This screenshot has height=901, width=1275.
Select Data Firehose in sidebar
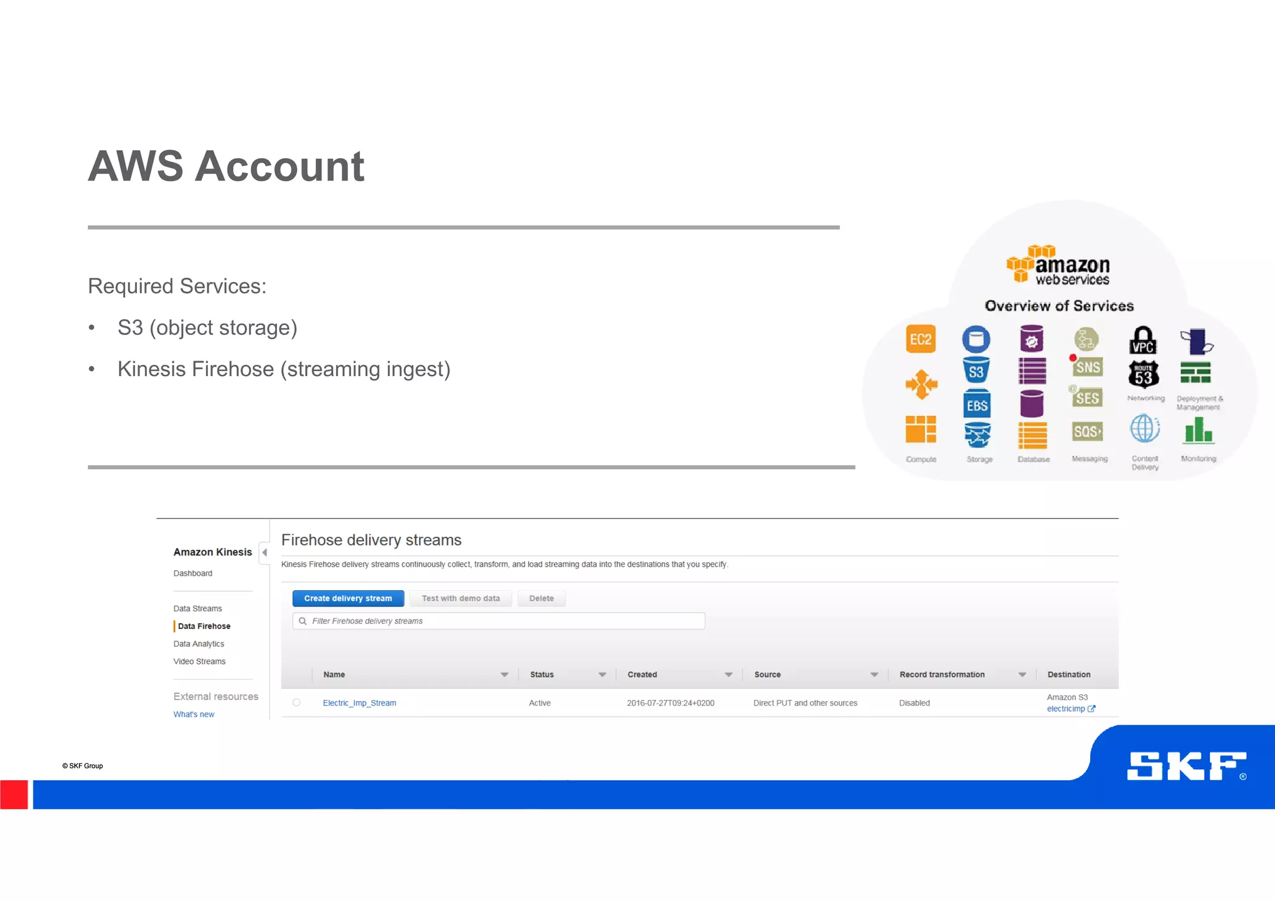point(204,626)
